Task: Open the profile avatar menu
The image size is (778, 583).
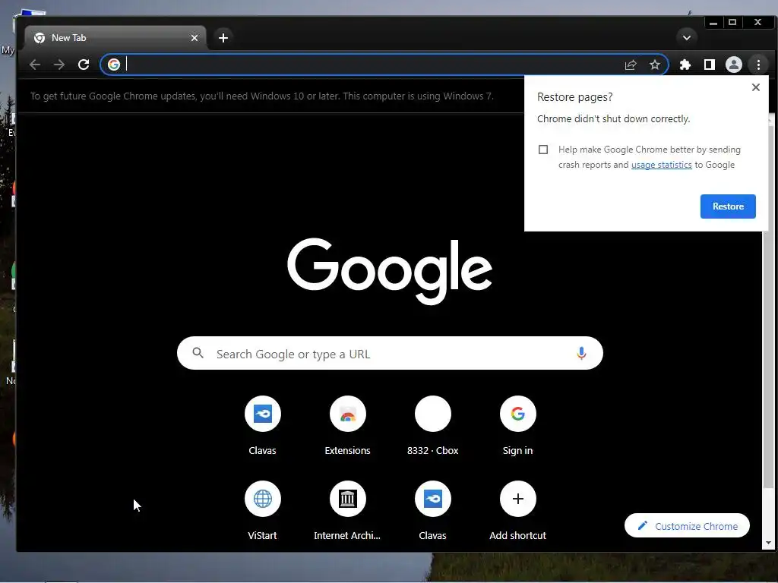Action: pyautogui.click(x=734, y=65)
